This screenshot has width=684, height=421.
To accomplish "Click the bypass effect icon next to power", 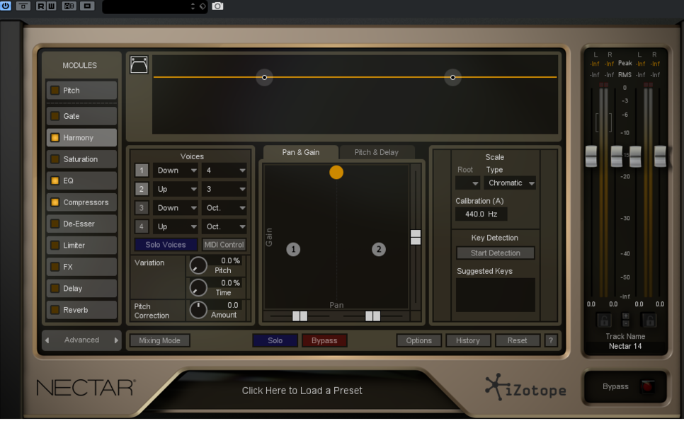I will pos(23,6).
